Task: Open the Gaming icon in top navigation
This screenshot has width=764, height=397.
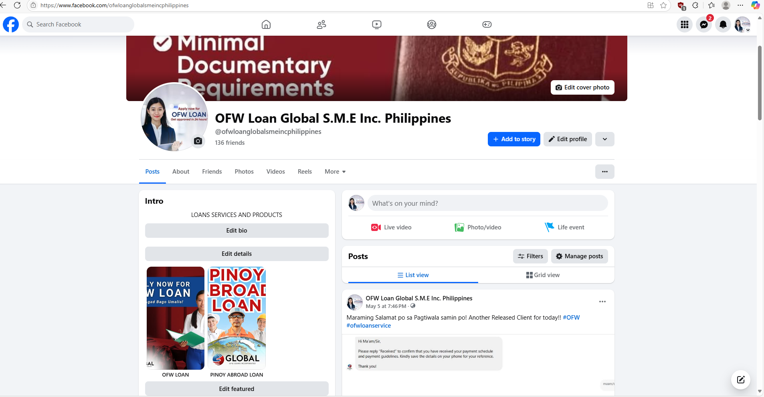Action: coord(487,24)
